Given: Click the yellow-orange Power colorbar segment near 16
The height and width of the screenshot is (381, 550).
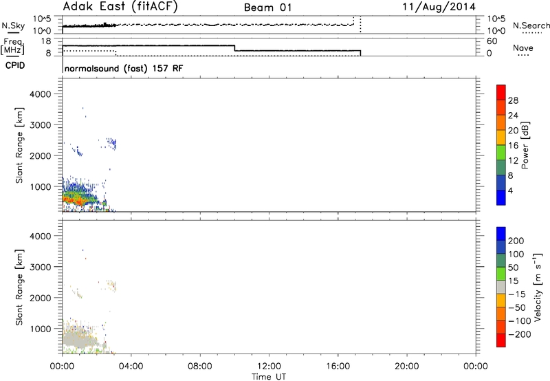Looking at the screenshot, I should 501,137.
